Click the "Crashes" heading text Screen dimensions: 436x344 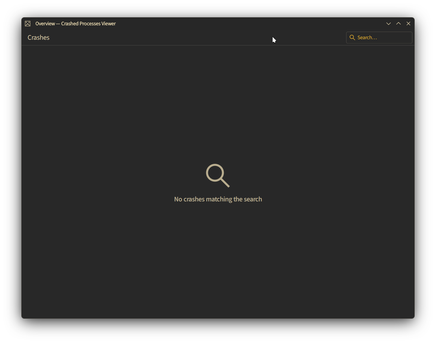pyautogui.click(x=39, y=38)
